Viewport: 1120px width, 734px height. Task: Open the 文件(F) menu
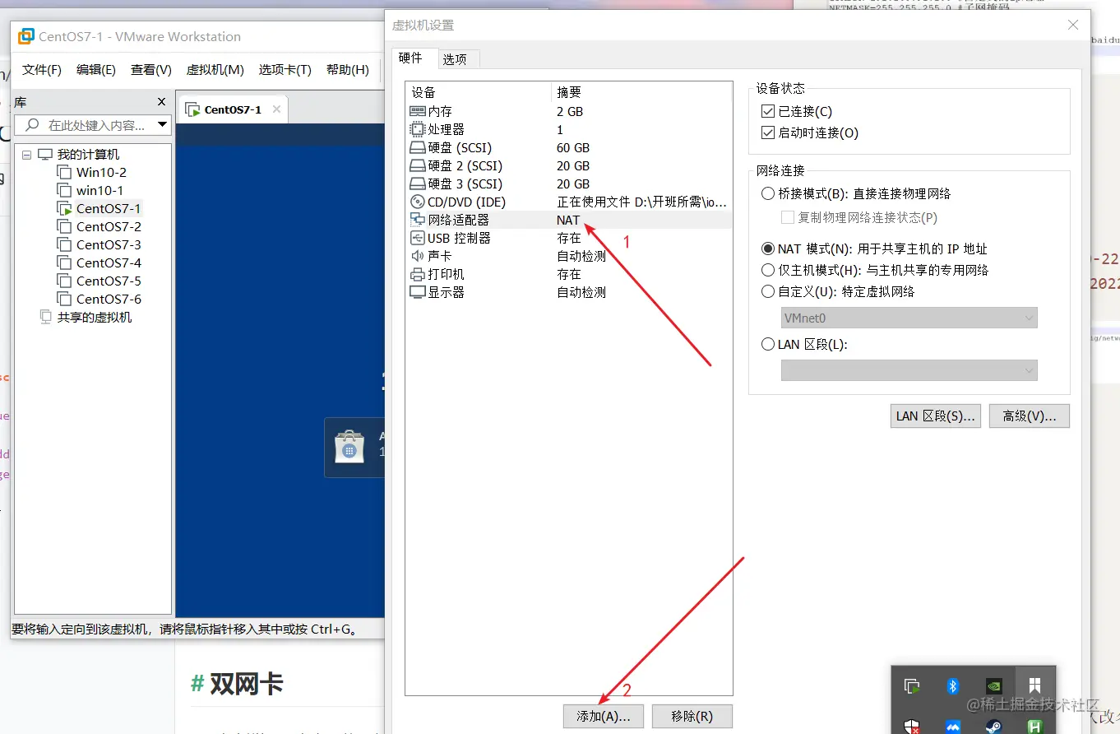coord(42,70)
